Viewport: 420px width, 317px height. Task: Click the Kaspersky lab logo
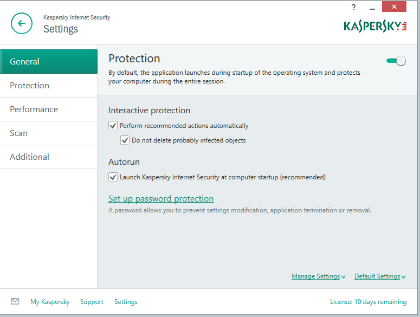click(x=375, y=25)
